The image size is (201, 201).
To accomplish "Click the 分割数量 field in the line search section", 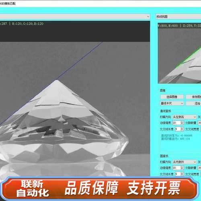I will (199, 123).
